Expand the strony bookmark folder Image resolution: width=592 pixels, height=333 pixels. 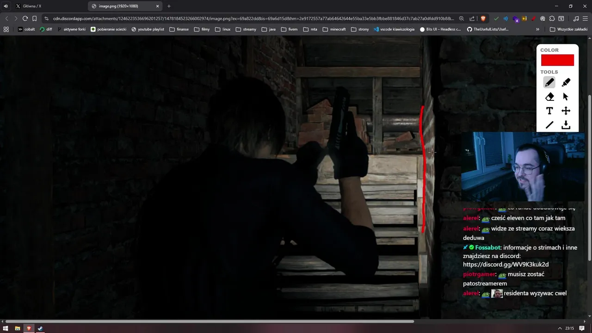pyautogui.click(x=360, y=29)
